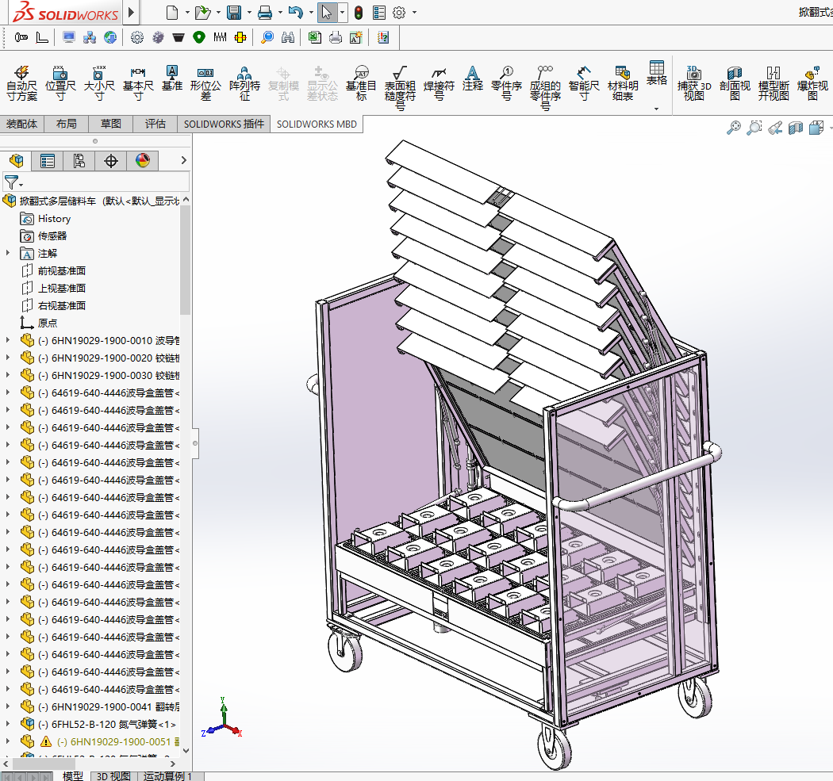Viewport: 833px width, 781px height.
Task: Click Pattern Feature (阵列特征) tool
Action: (x=244, y=83)
